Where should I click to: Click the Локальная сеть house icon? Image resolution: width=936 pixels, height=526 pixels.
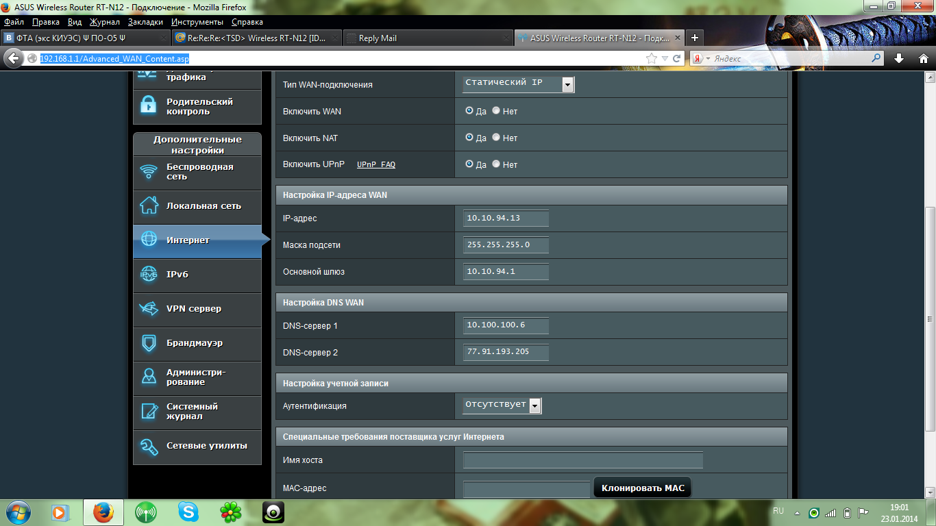[149, 205]
